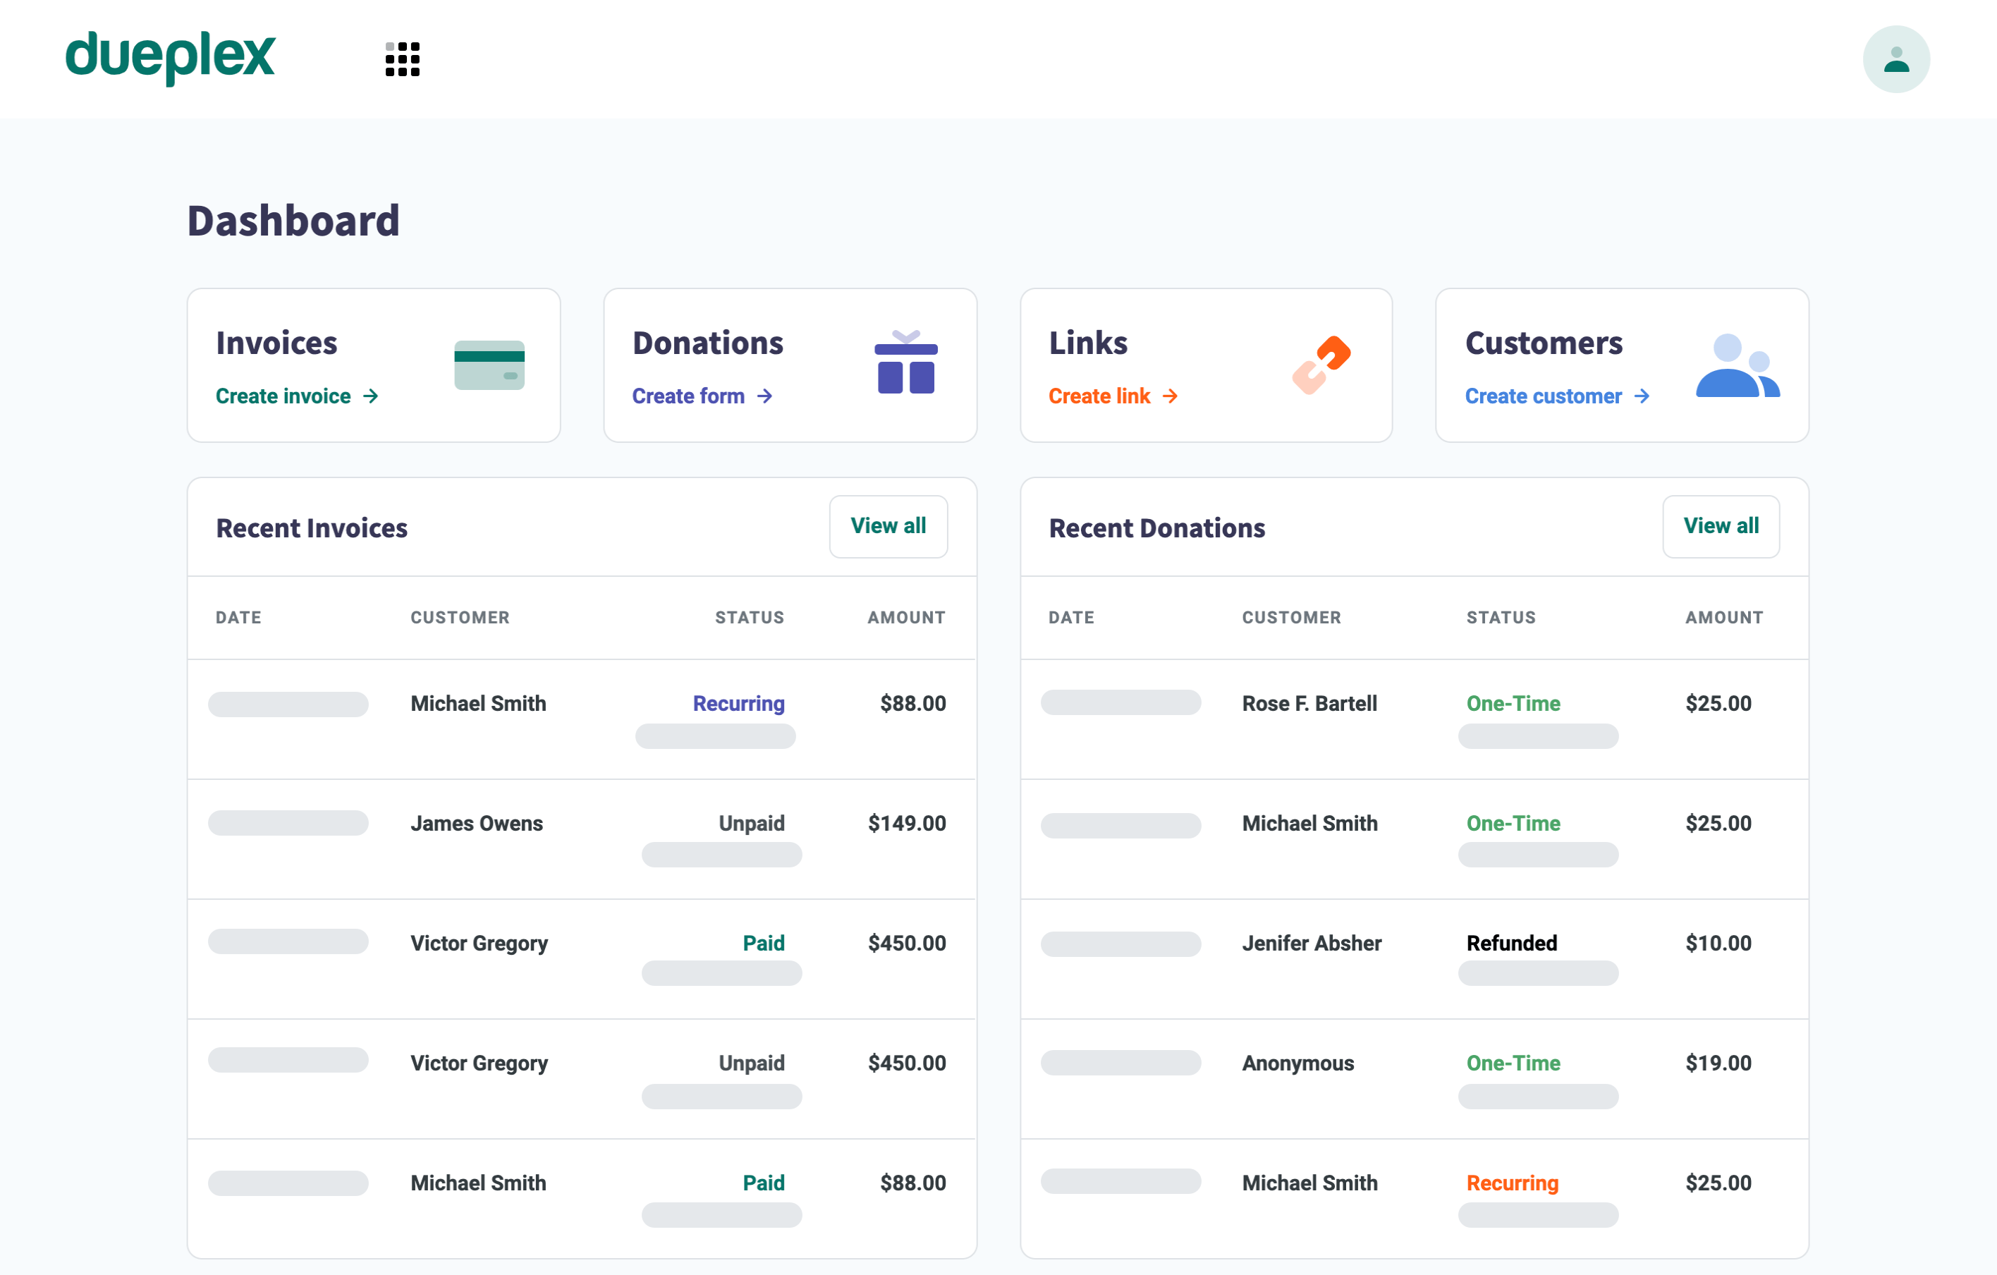Open Victor Gregory's Paid invoice row
The height and width of the screenshot is (1275, 1997).
pos(480,943)
